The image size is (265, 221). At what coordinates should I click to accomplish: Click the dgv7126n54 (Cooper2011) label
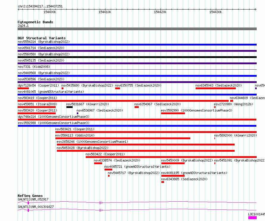38,85
